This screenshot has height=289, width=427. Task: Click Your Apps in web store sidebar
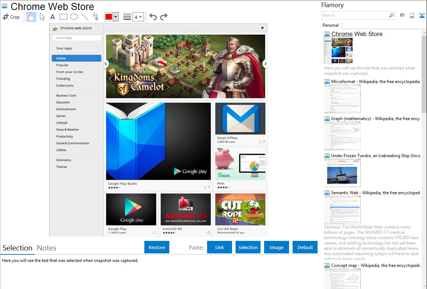pyautogui.click(x=64, y=48)
